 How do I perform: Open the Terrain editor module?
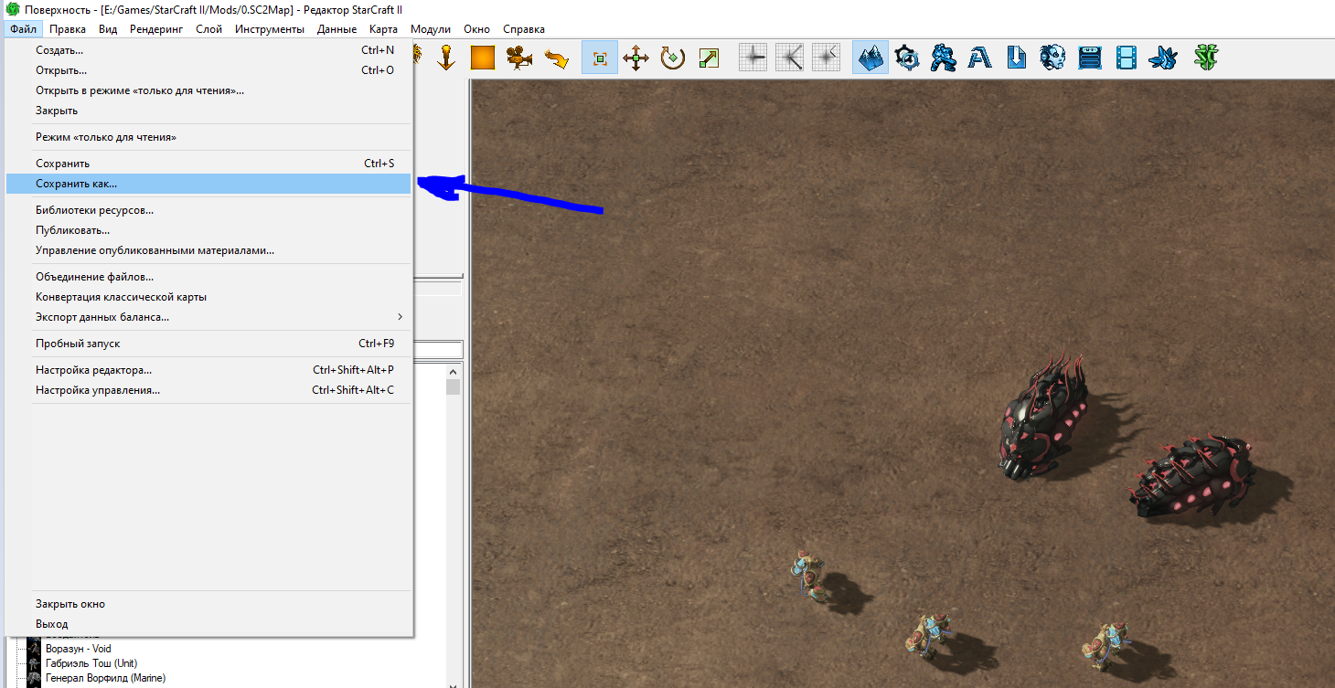pyautogui.click(x=870, y=58)
